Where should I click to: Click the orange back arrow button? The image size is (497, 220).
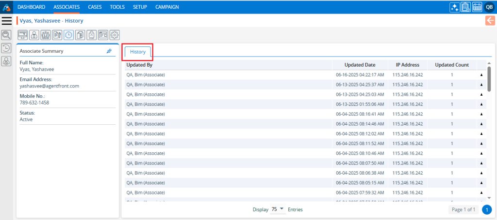(490, 20)
